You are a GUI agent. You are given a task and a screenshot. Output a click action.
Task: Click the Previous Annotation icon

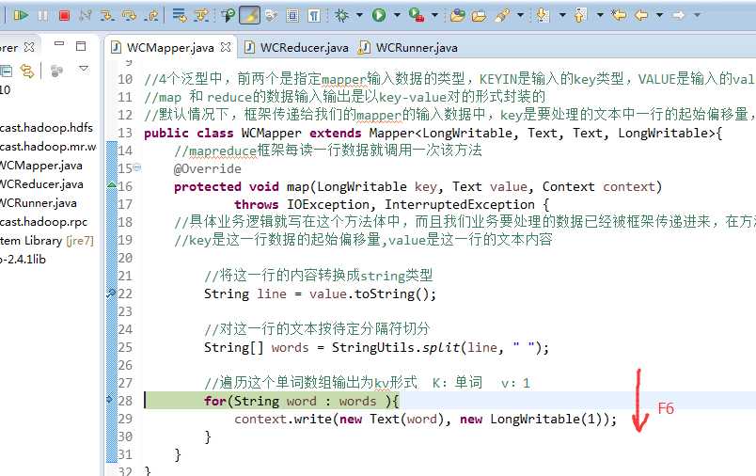point(580,15)
